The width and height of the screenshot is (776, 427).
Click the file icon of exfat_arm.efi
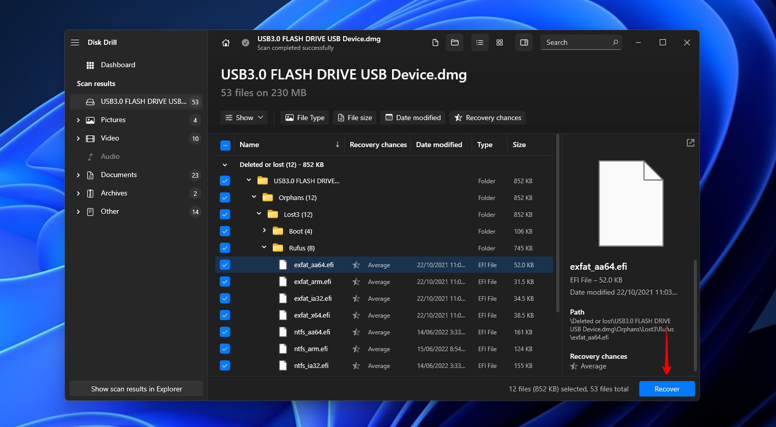pos(283,281)
